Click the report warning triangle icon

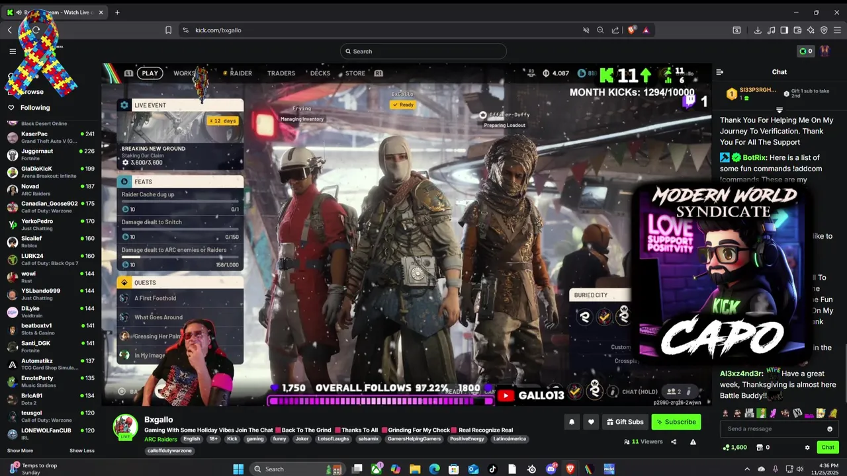(x=693, y=442)
